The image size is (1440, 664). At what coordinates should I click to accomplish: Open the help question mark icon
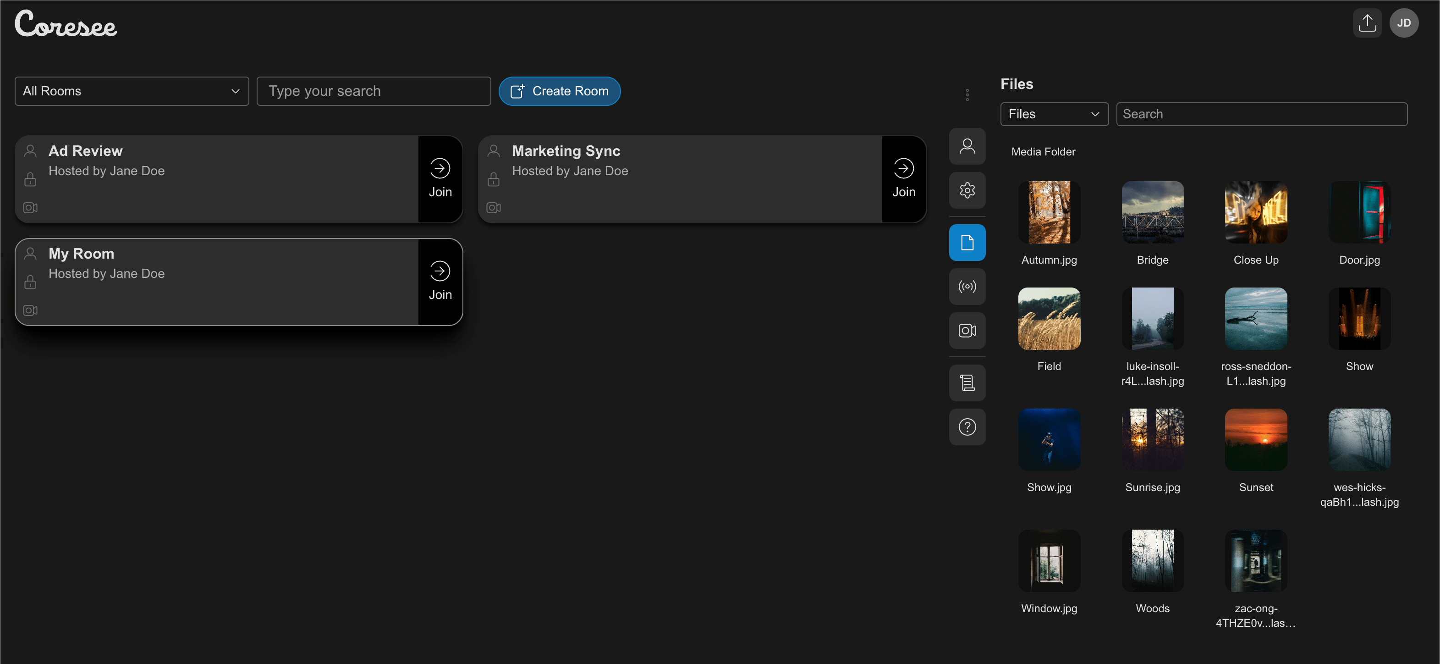click(967, 427)
